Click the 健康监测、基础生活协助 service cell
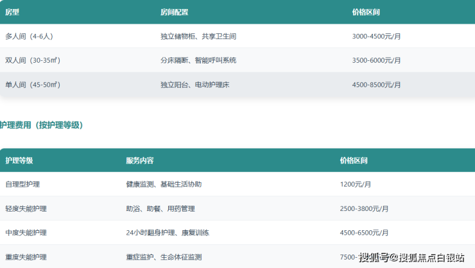This screenshot has height=268, width=475. [x=164, y=185]
